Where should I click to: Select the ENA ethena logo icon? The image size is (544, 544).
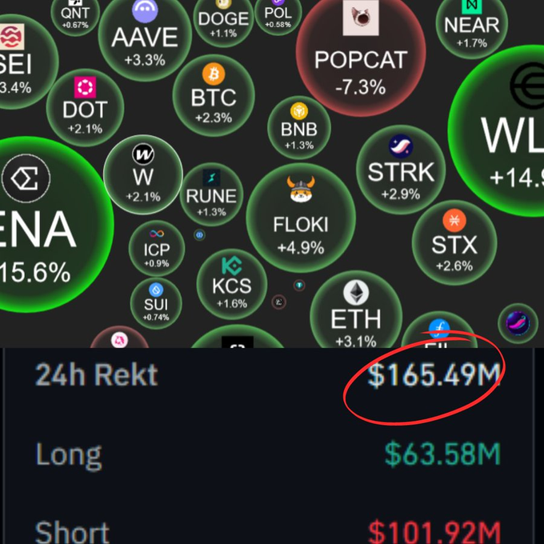26,178
